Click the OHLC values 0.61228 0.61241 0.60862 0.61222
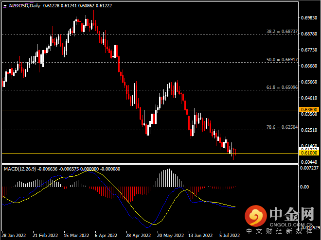 (x=78, y=6)
